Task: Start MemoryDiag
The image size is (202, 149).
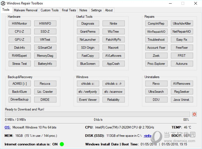Action: pyautogui.click(x=45, y=56)
